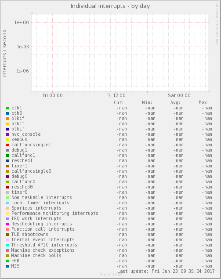Click the Fri 12:00 time axis label

point(116,95)
